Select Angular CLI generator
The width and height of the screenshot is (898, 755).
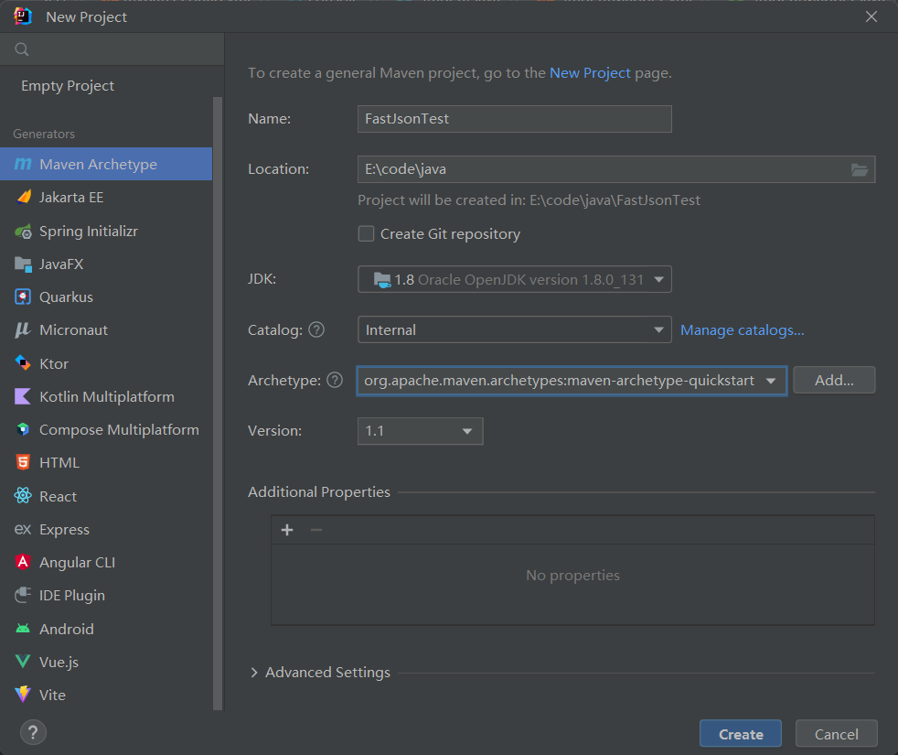click(106, 562)
